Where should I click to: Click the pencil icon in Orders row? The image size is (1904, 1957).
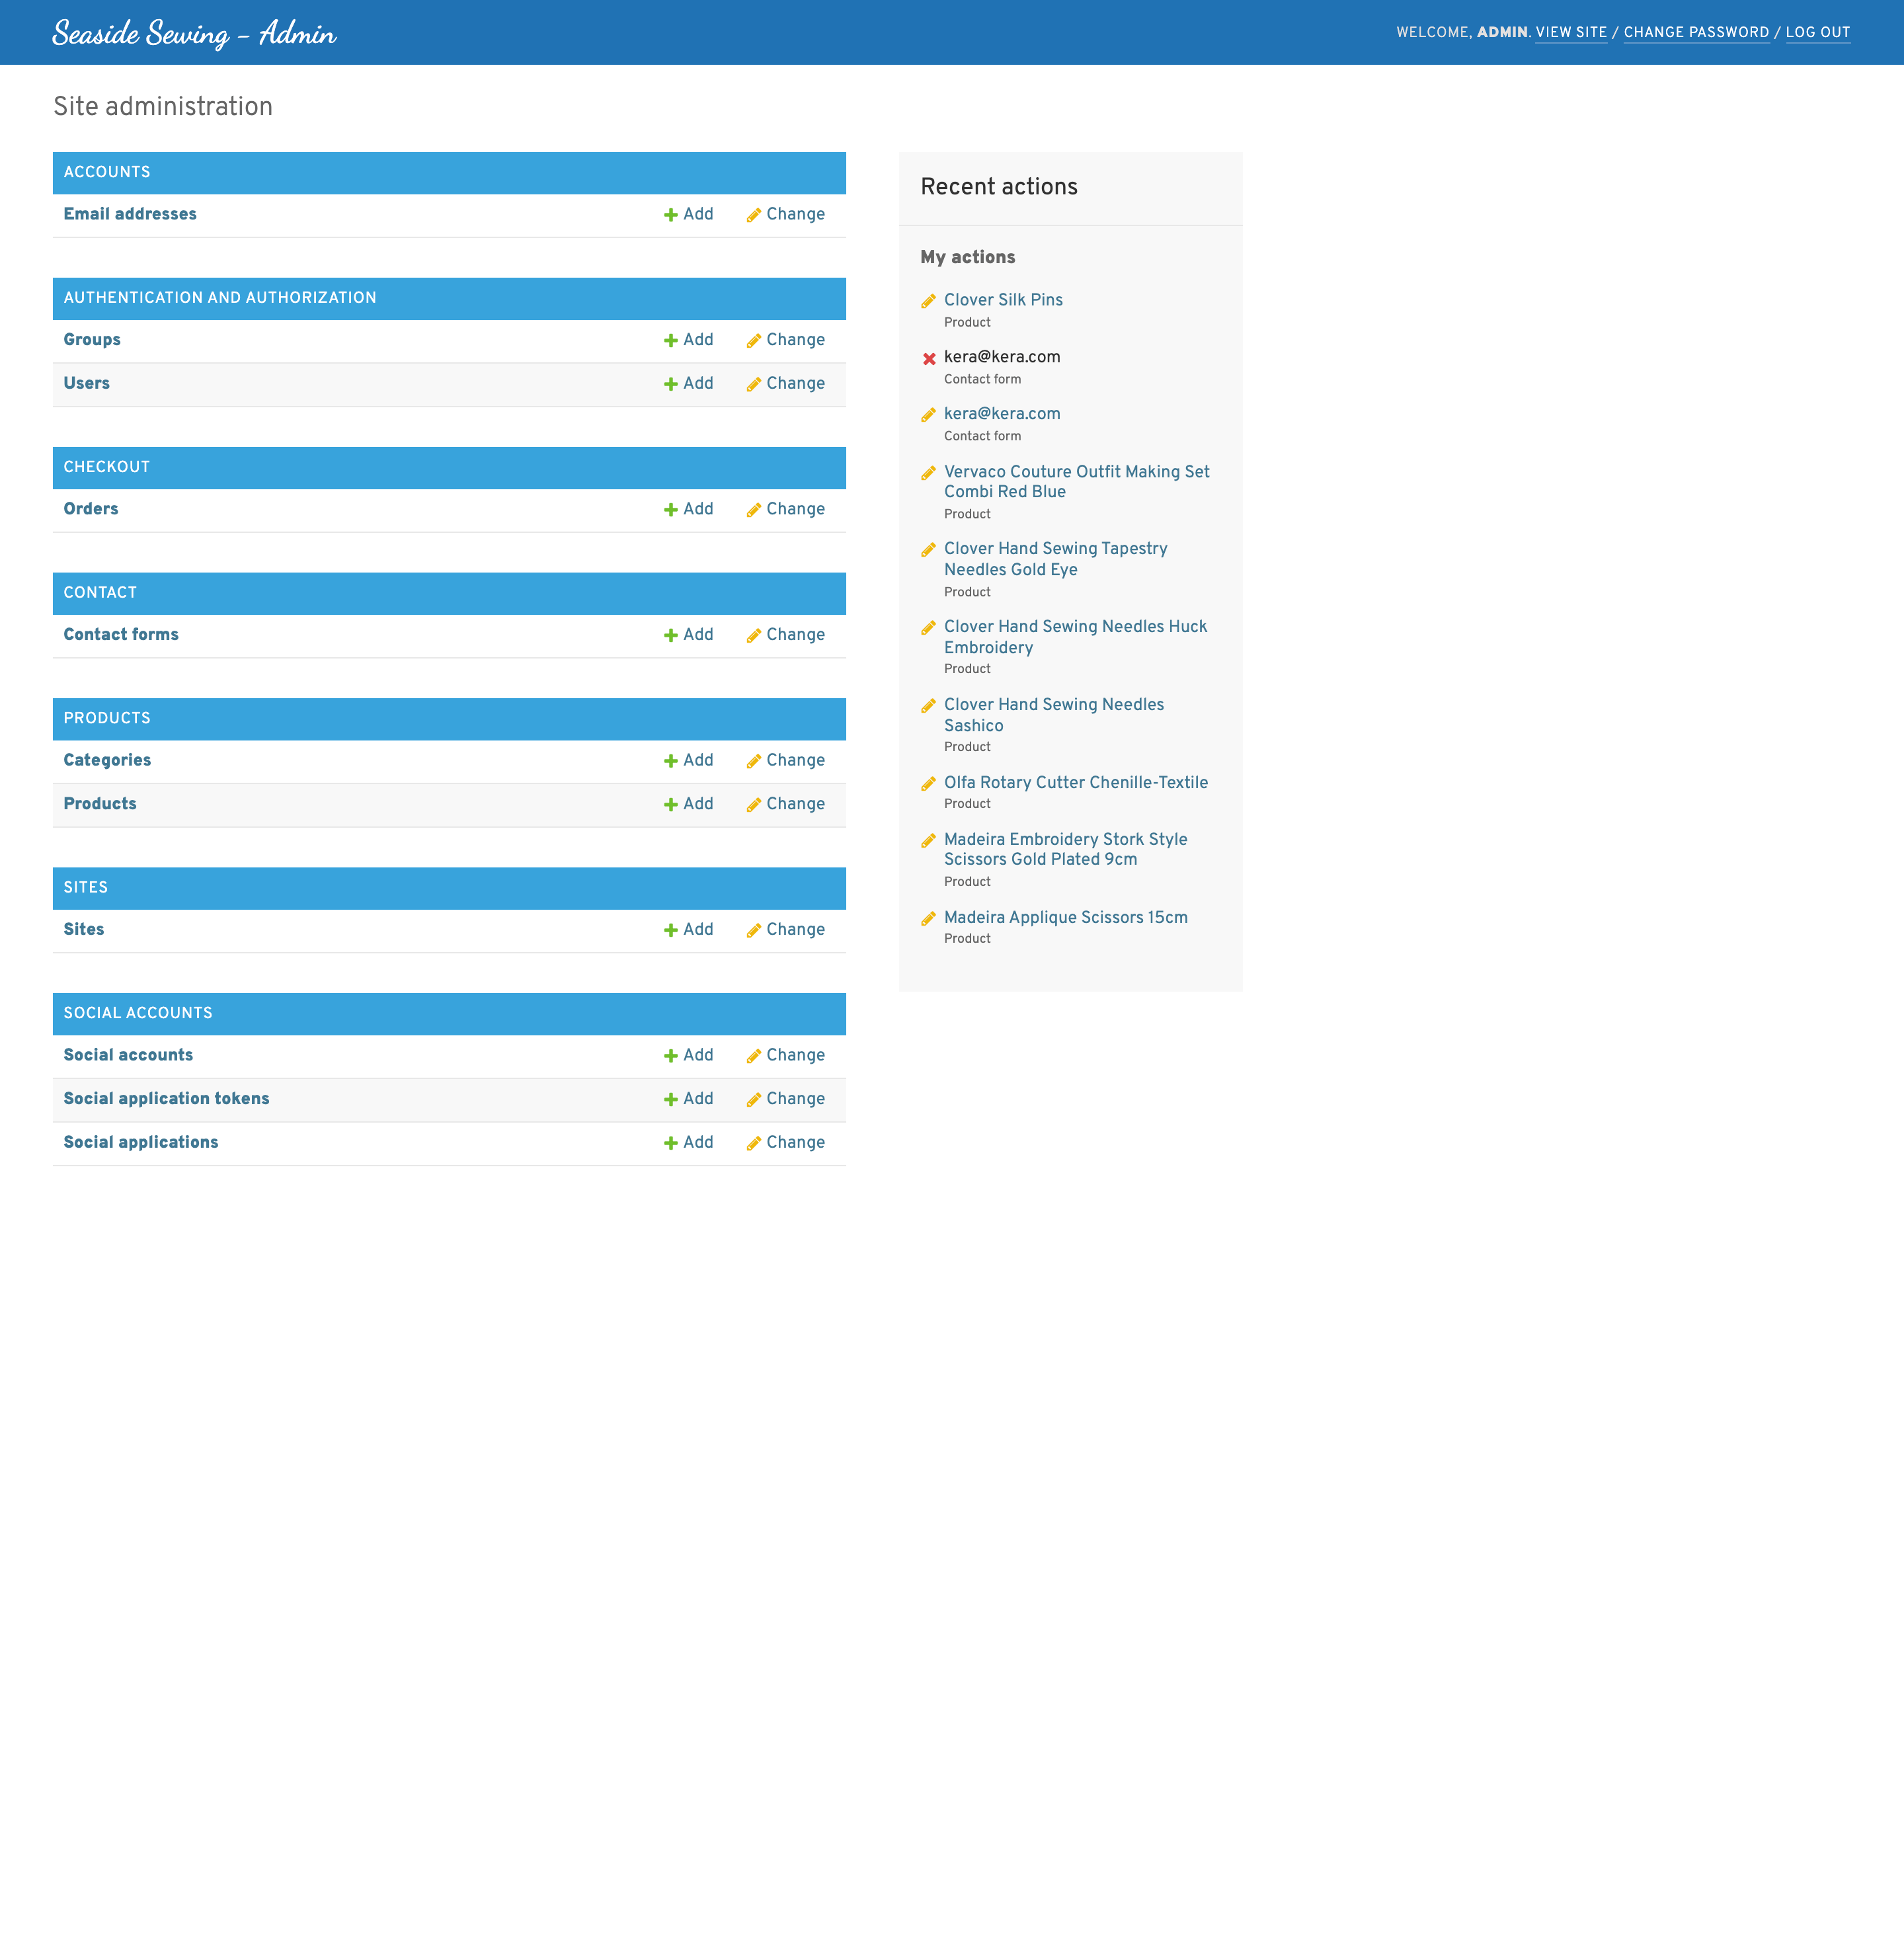754,510
